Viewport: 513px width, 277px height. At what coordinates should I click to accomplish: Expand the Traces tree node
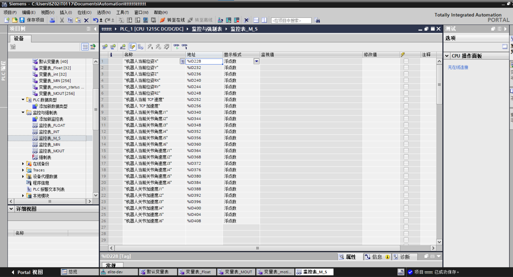coord(23,170)
